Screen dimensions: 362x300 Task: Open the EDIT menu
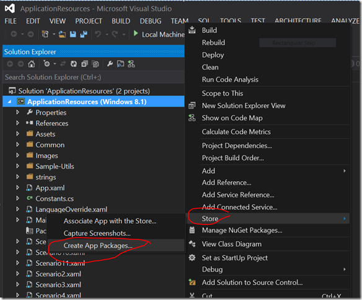point(33,21)
